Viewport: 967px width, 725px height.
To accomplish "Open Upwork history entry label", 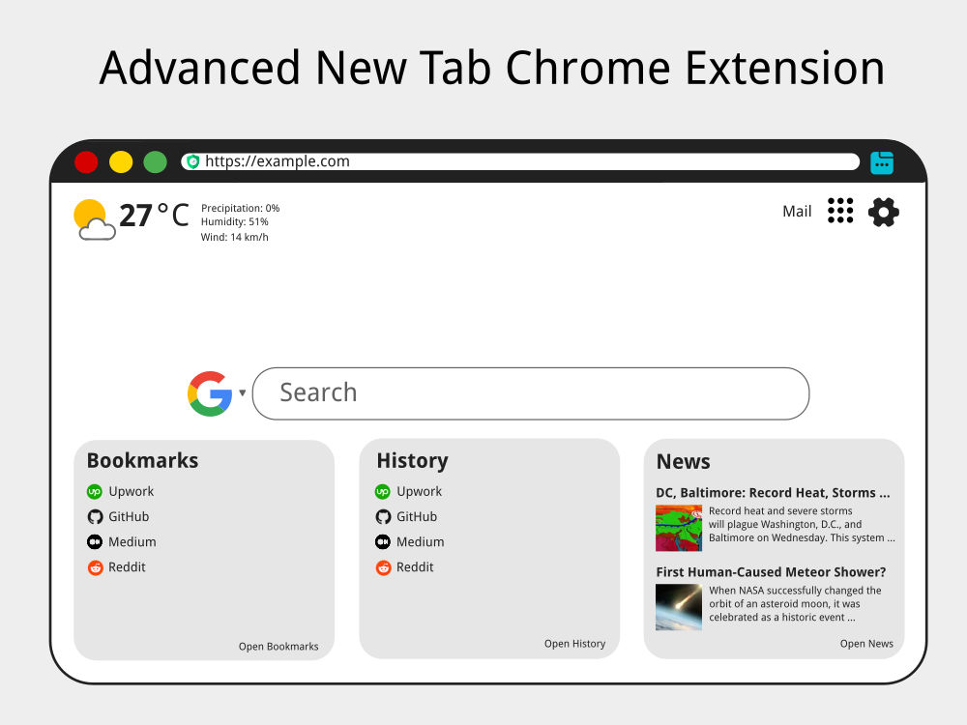I will [x=420, y=491].
